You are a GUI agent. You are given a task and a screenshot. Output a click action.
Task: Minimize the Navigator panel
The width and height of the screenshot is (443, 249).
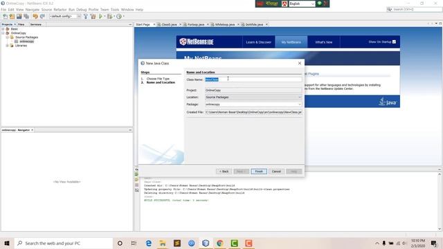[x=130, y=130]
